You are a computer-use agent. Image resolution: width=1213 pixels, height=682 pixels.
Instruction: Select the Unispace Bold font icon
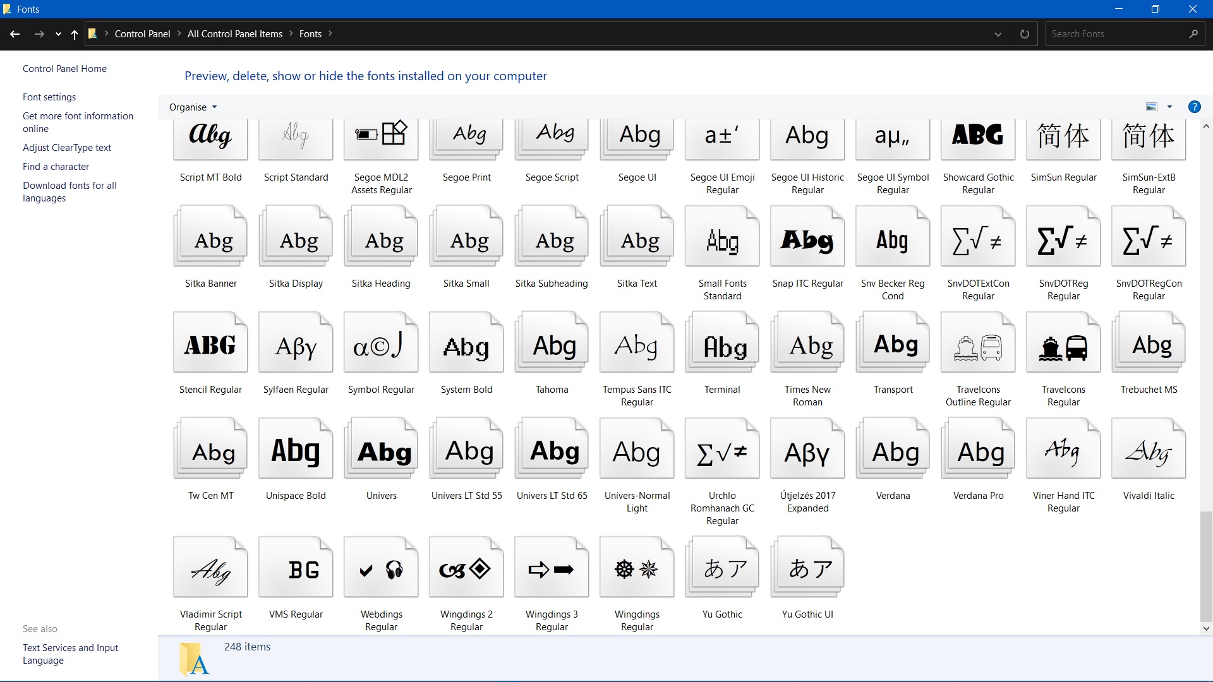coord(296,448)
